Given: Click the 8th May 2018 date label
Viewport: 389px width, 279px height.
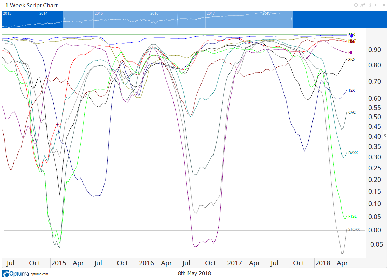Looking at the screenshot, I should click(194, 273).
